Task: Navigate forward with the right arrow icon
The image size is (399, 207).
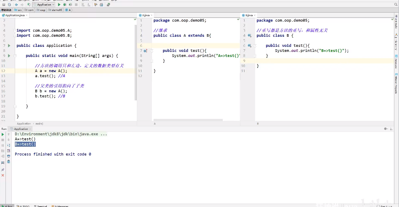Action: click(x=22, y=5)
